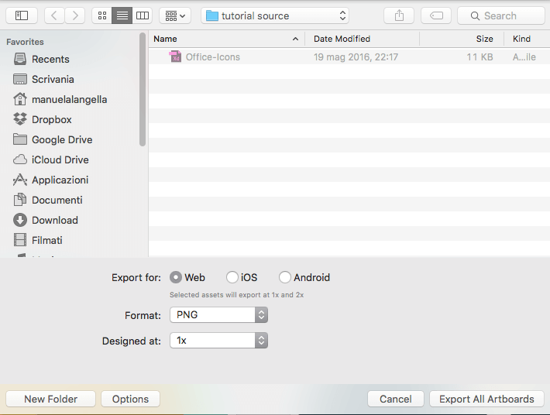The height and width of the screenshot is (415, 550).
Task: Select iOS export radio button
Action: (232, 277)
